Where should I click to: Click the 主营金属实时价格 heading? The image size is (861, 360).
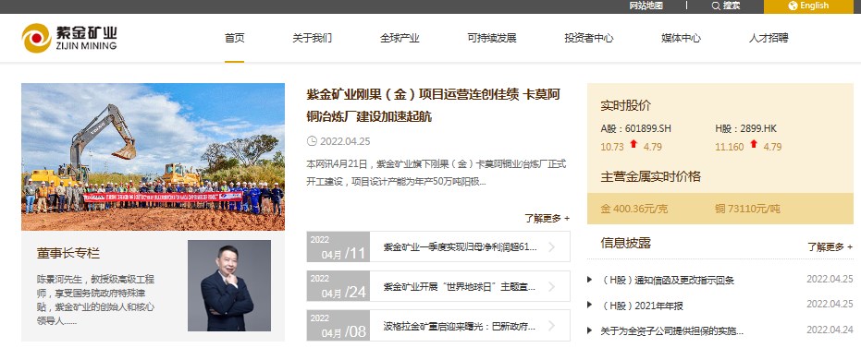coord(651,176)
